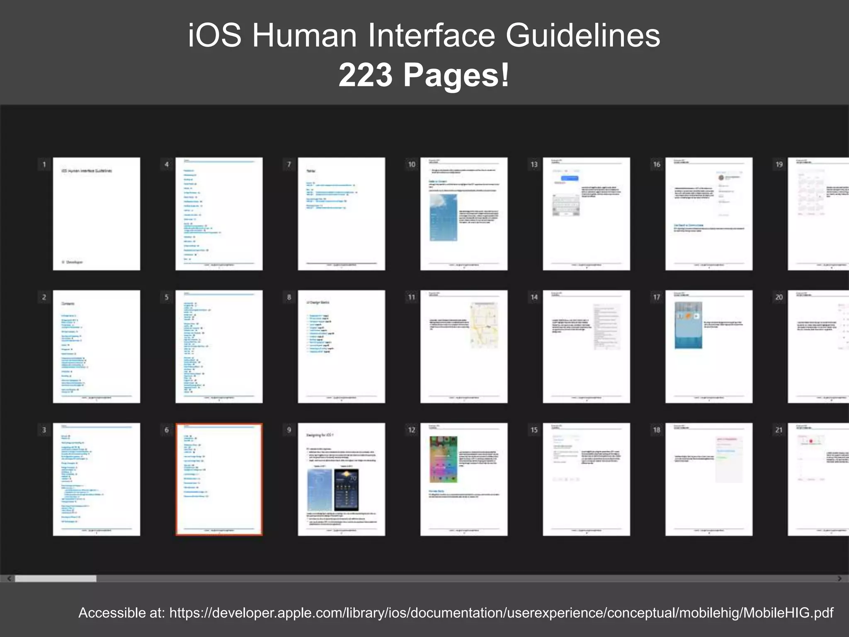Screen dimensions: 849x637
Task: Open page 7 Tables thumbnail
Action: tap(342, 214)
